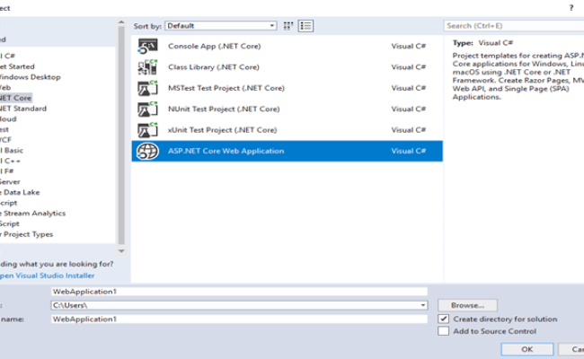Select ASP.NET Core Web Application name
The width and height of the screenshot is (584, 359).
point(226,151)
